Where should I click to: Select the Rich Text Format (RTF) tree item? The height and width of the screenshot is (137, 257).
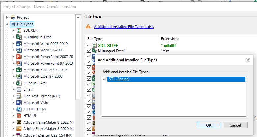tap(42, 96)
